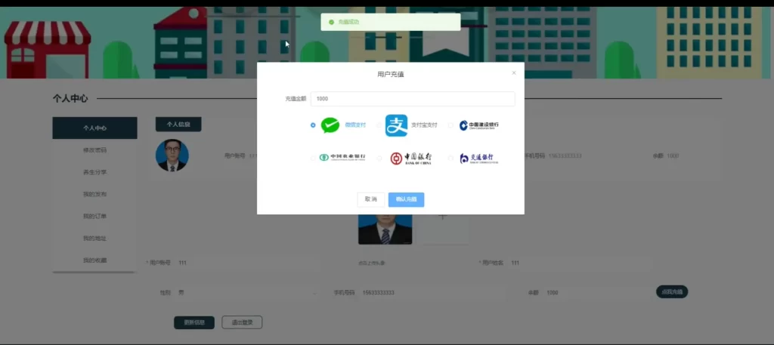Click the green WeChat Pay logo

330,125
